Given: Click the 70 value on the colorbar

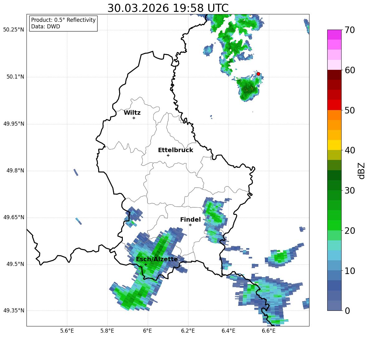Looking at the screenshot, I should pyautogui.click(x=350, y=30).
